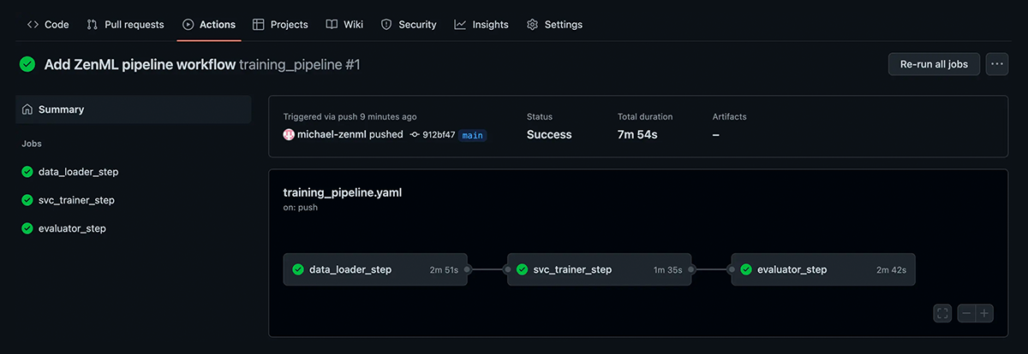Click the workflow success check icon beside title
Screen dimensions: 1028x354
[x=27, y=64]
